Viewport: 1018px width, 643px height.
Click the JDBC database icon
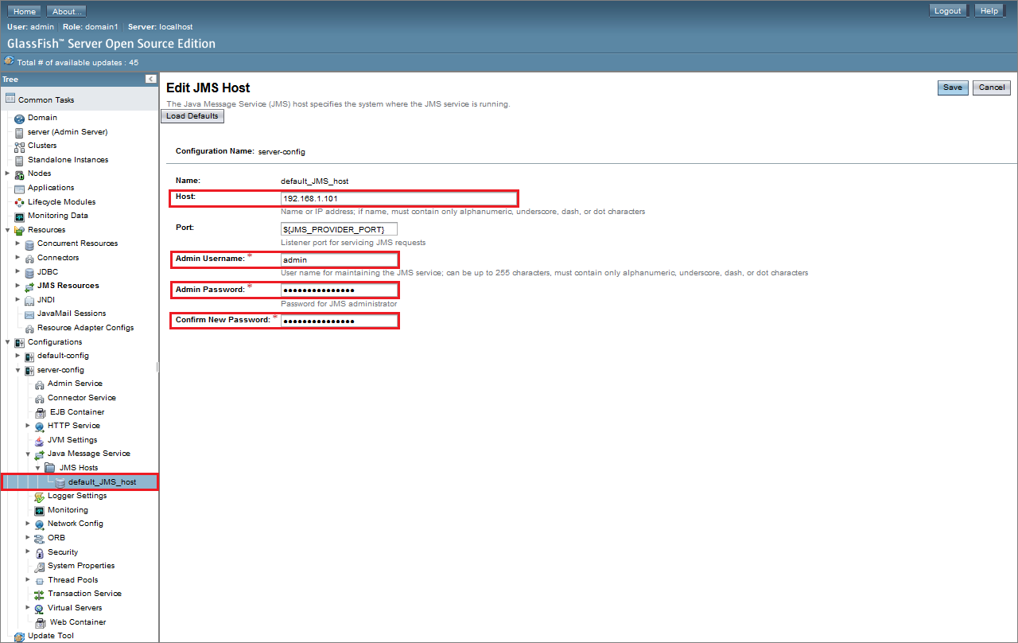(x=29, y=272)
